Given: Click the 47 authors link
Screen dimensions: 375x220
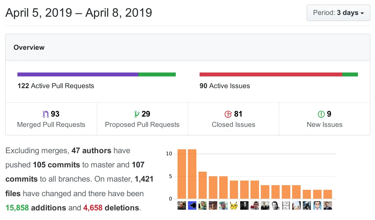Looking at the screenshot, I should click(91, 151).
